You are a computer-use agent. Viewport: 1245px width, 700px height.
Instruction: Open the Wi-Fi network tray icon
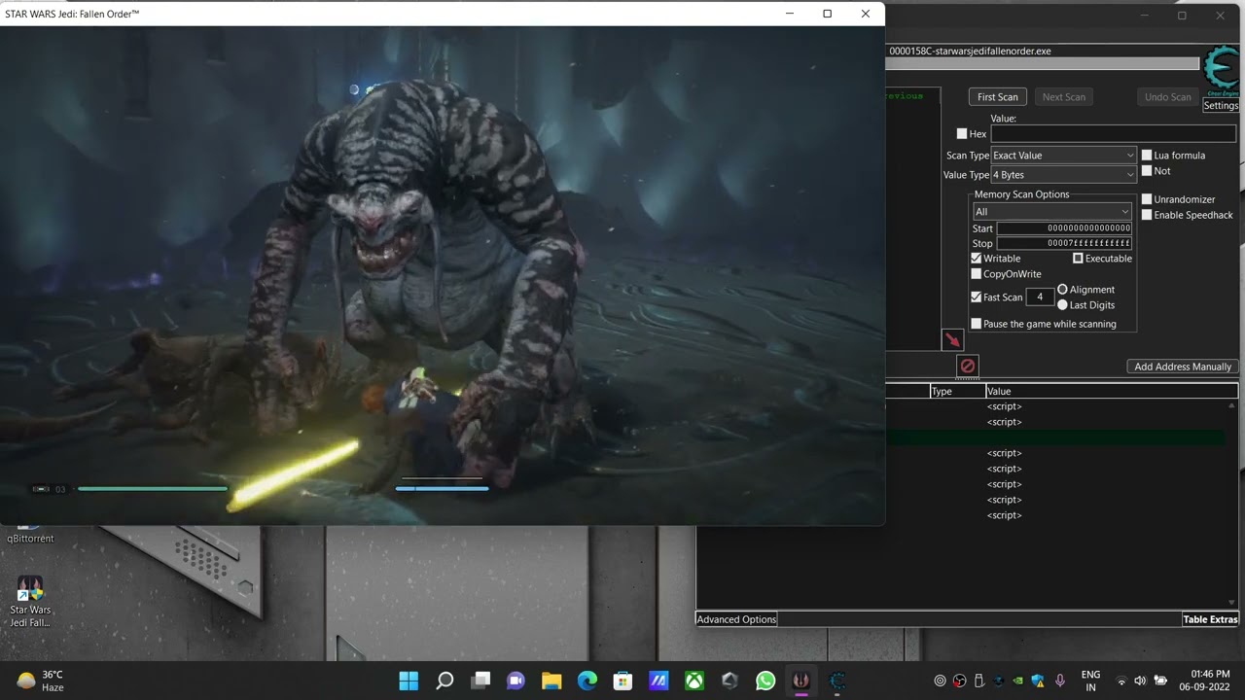coord(1121,681)
